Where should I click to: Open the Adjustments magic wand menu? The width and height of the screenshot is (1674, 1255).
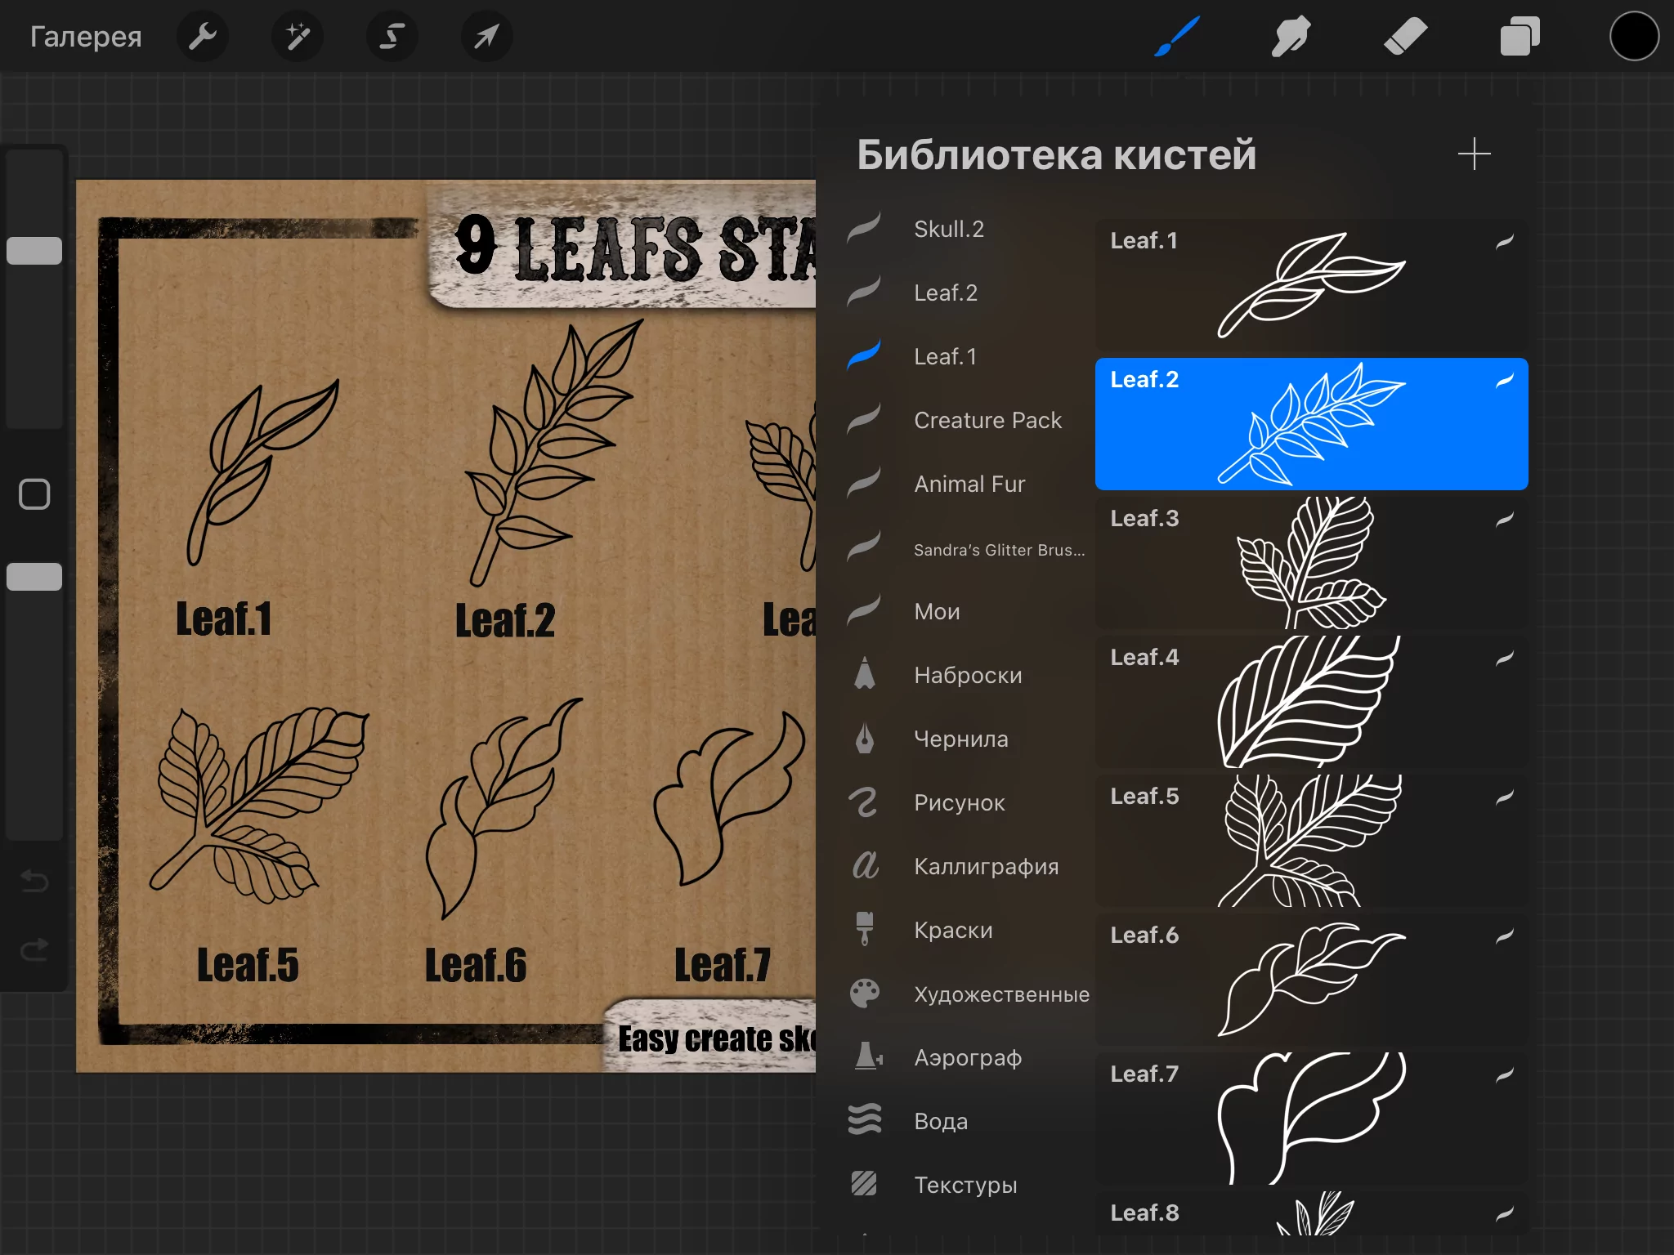(x=298, y=36)
